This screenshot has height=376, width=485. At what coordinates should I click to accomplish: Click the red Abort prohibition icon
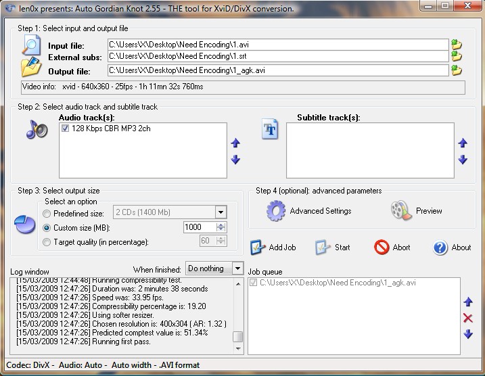tap(382, 248)
